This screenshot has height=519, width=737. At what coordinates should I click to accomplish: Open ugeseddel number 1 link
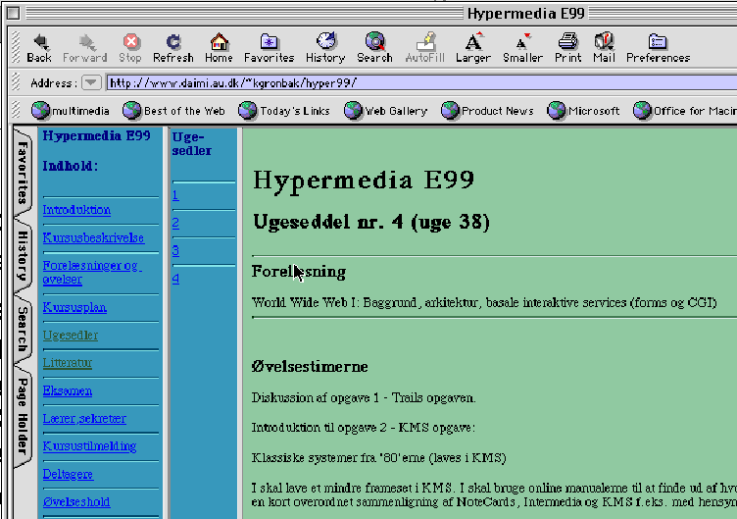(175, 195)
